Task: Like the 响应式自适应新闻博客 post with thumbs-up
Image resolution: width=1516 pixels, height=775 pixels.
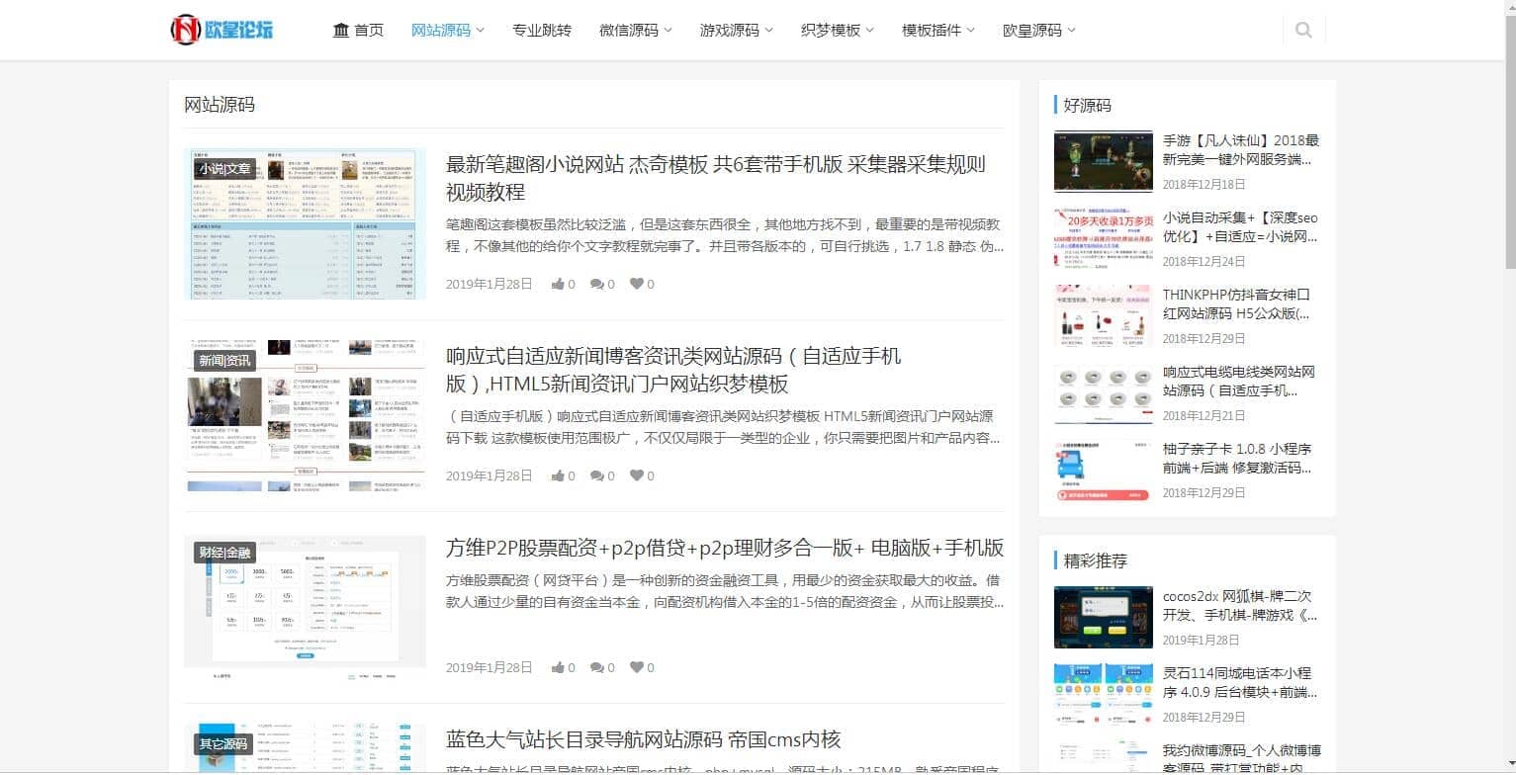Action: (559, 476)
